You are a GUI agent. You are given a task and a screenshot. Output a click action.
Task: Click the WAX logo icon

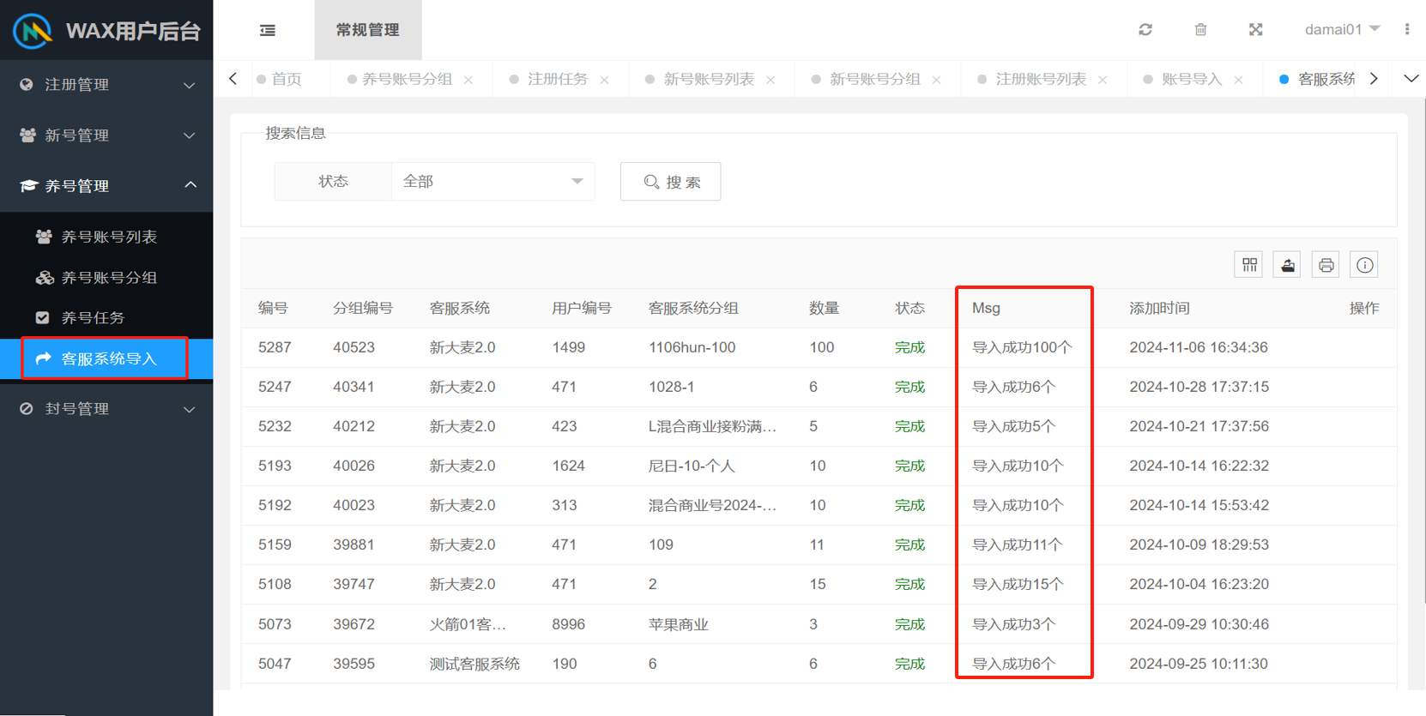coord(33,31)
